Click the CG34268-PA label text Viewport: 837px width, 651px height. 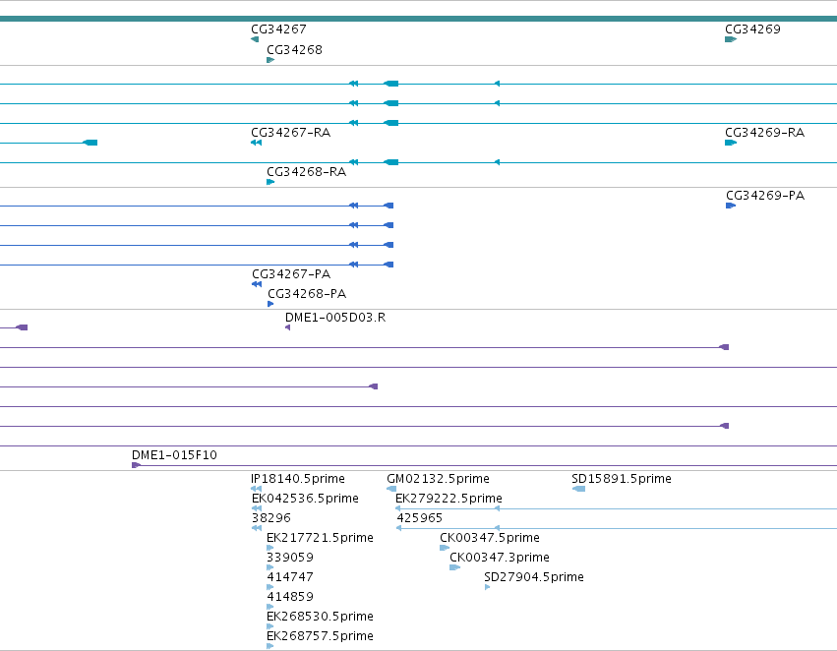click(x=307, y=294)
